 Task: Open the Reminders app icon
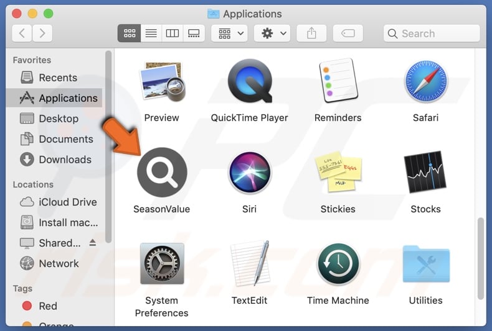point(338,81)
